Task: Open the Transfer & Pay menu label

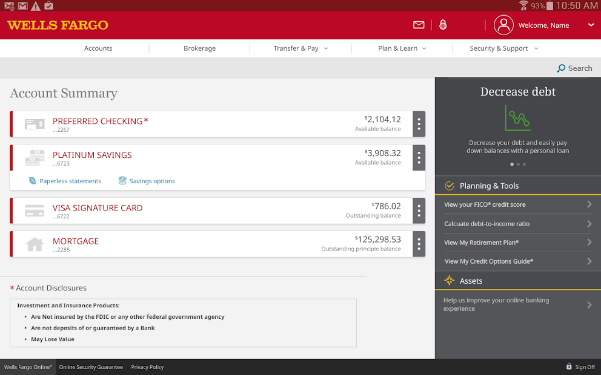Action: (296, 48)
